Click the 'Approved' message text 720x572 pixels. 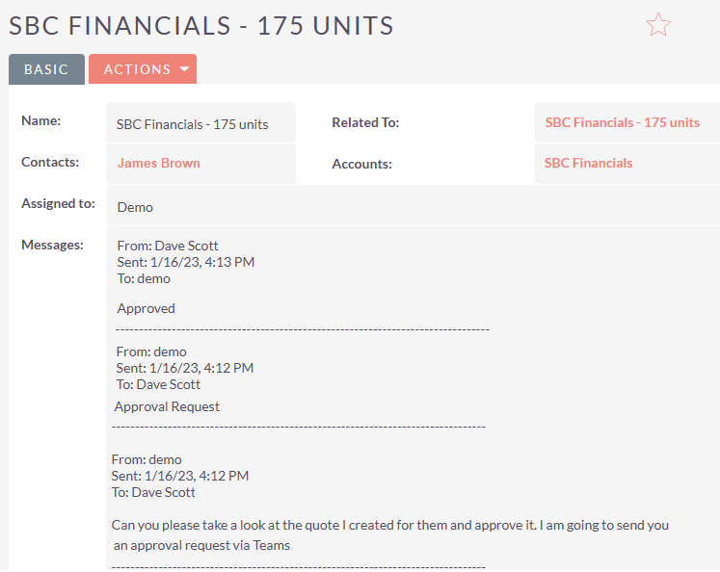[146, 309]
